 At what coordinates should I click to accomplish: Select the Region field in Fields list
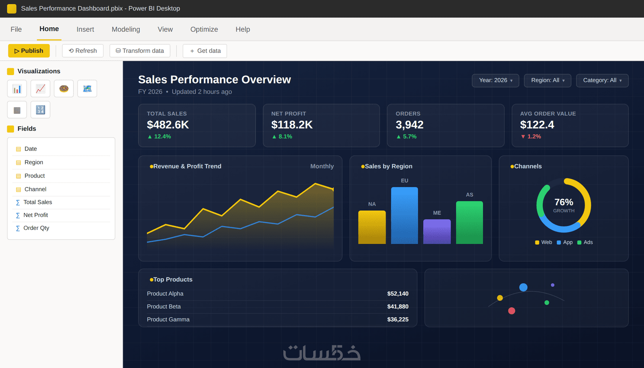[x=61, y=162]
